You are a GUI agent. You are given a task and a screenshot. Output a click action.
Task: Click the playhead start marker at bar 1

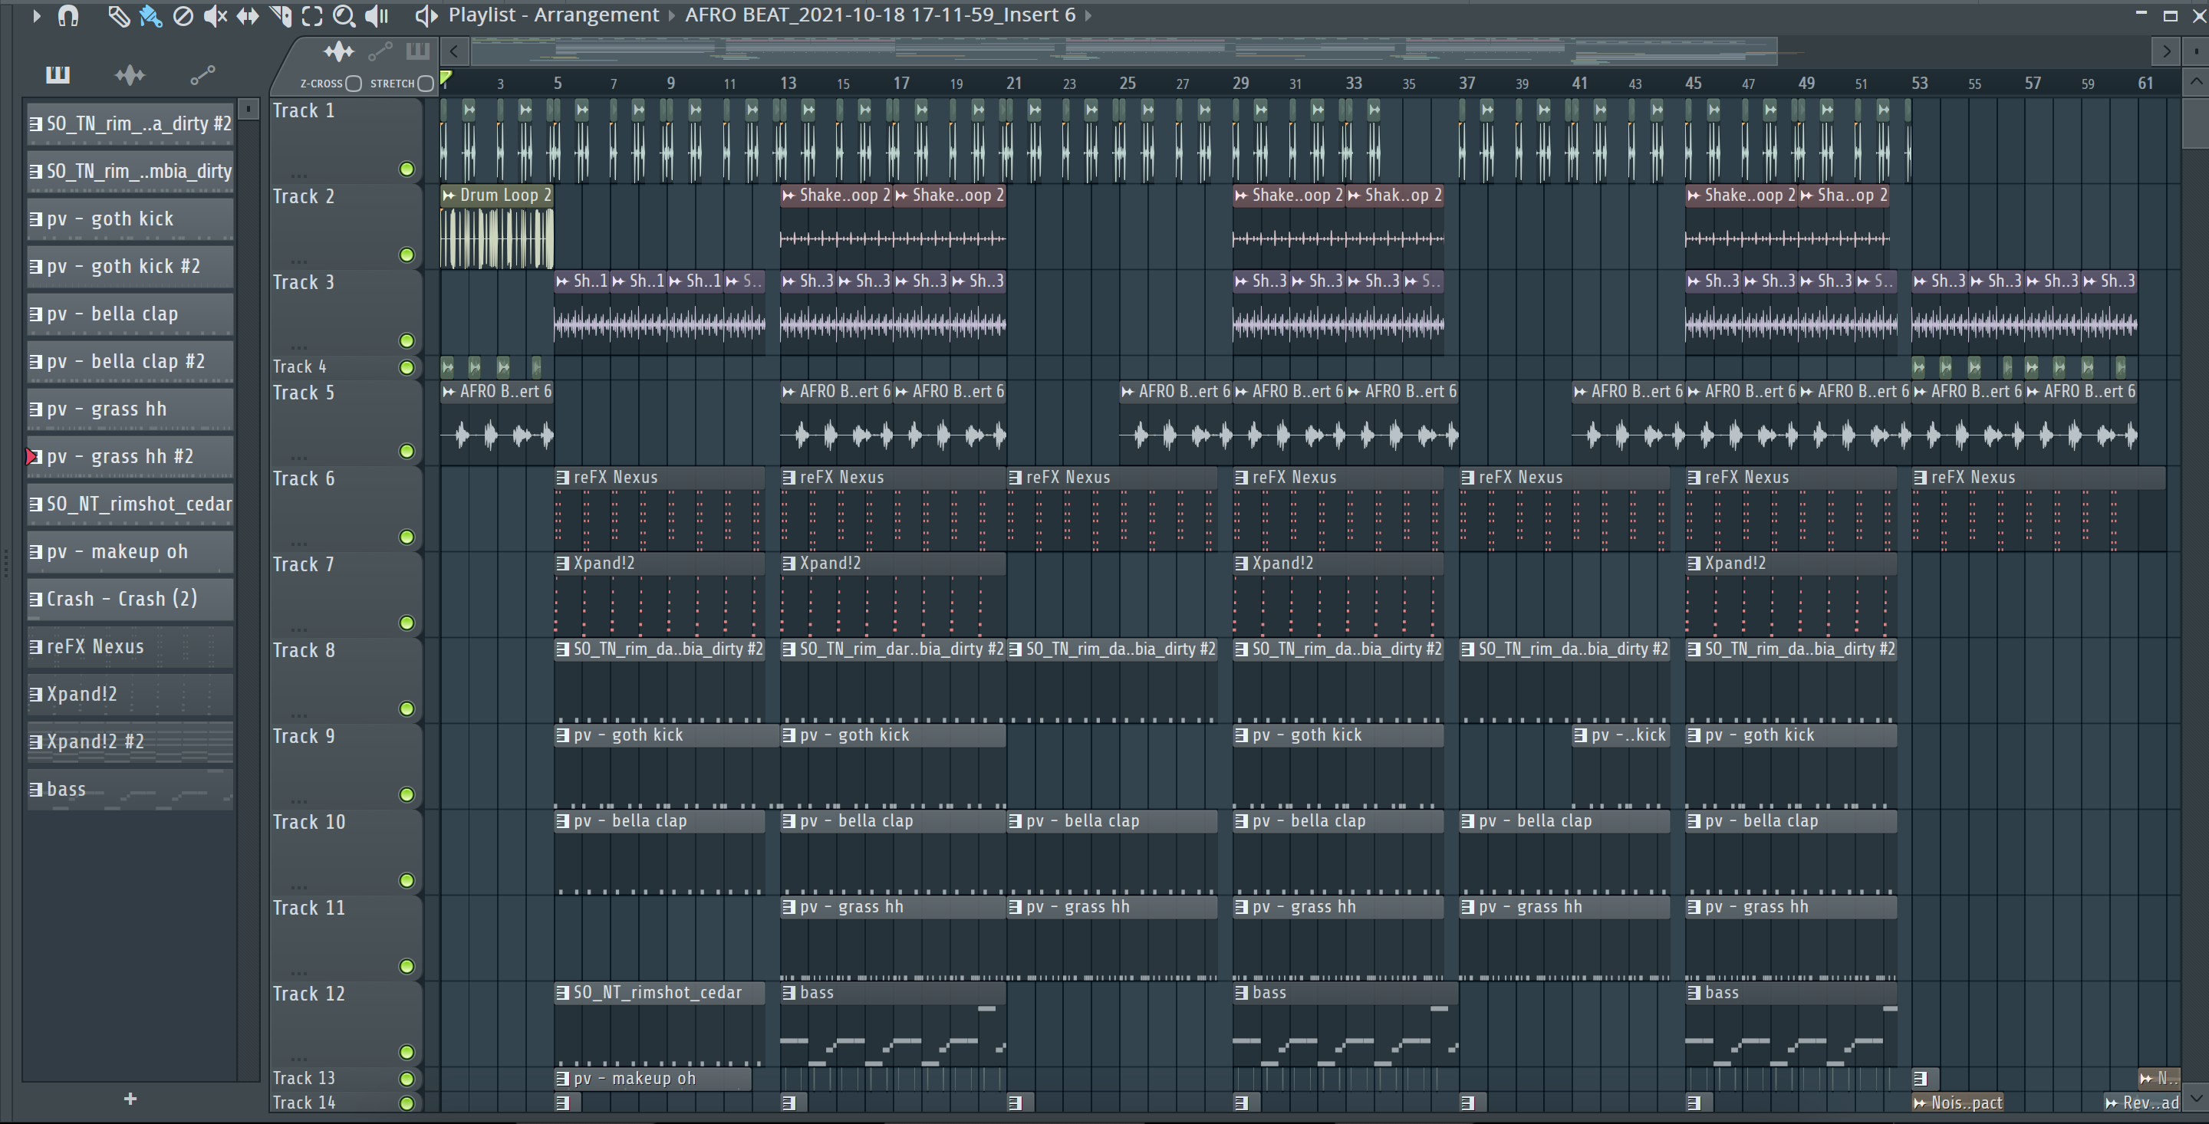446,79
